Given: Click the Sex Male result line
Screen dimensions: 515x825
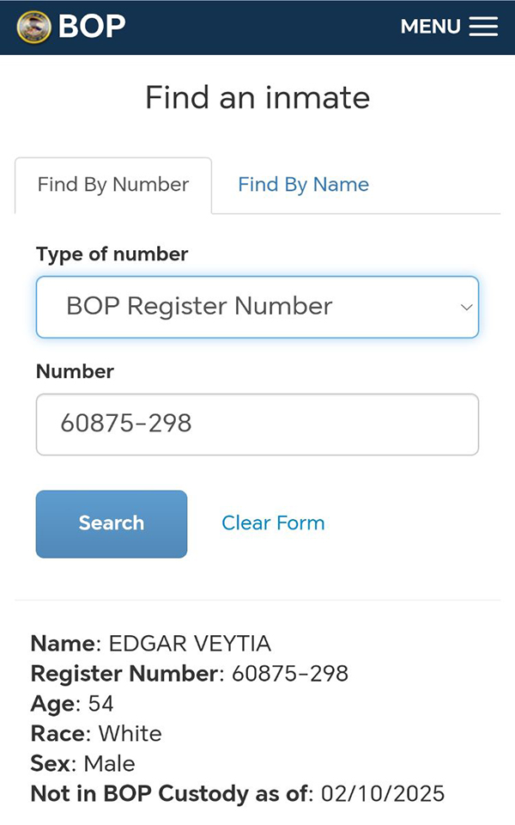Looking at the screenshot, I should tap(82, 764).
